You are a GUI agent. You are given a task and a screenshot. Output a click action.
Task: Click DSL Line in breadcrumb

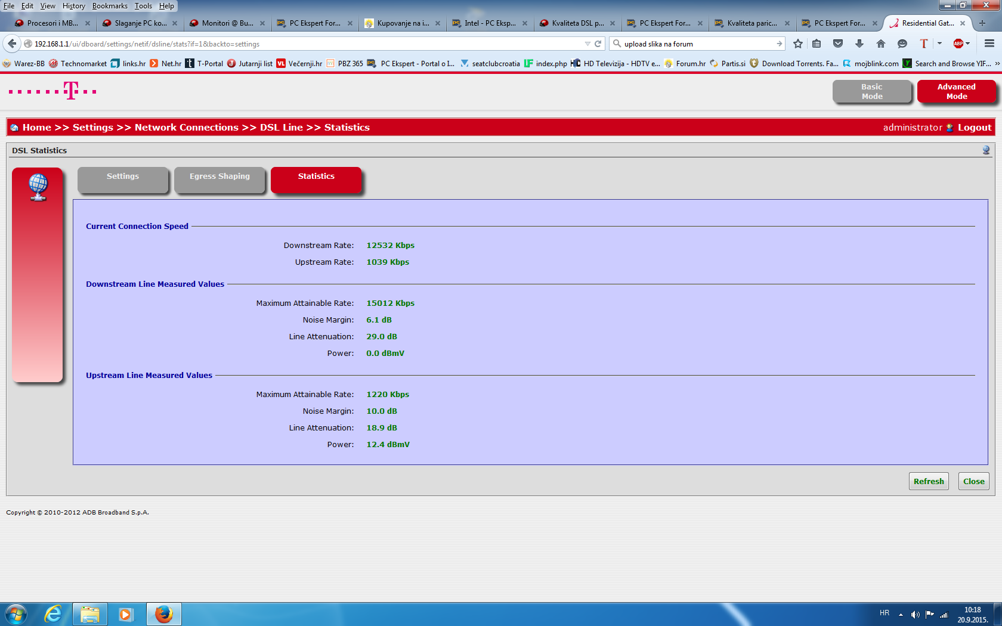point(282,128)
